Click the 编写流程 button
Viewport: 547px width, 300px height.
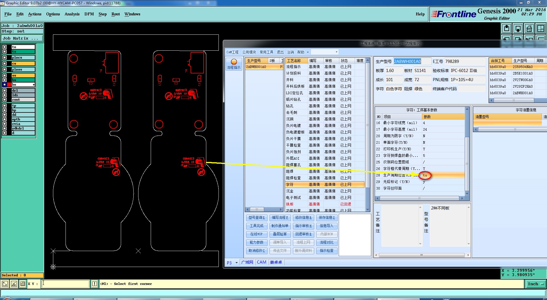coord(280,218)
